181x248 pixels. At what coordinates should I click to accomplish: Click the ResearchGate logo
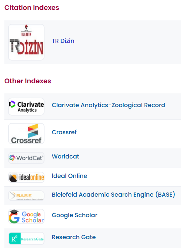point(26,238)
